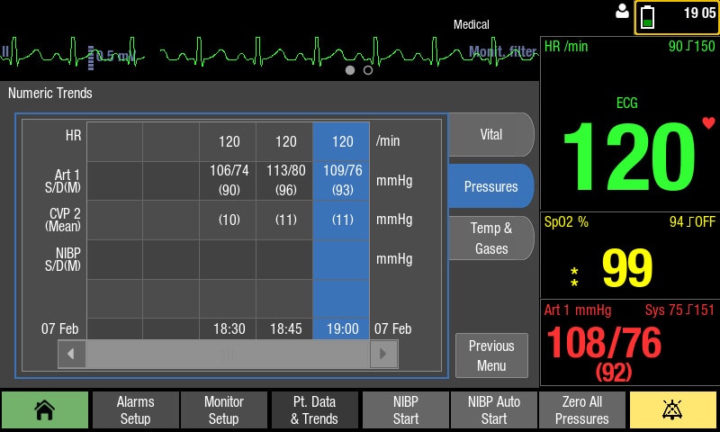The height and width of the screenshot is (432, 720).
Task: Tap the red heartbeat heart icon
Action: [708, 123]
